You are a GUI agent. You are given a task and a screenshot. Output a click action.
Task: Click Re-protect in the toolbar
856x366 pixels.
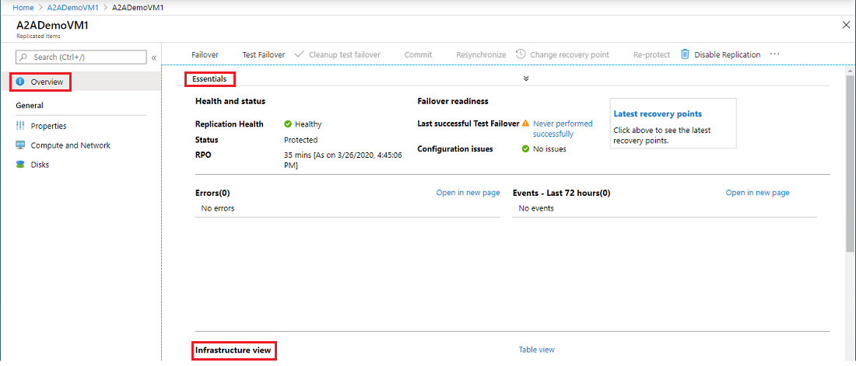tap(652, 54)
